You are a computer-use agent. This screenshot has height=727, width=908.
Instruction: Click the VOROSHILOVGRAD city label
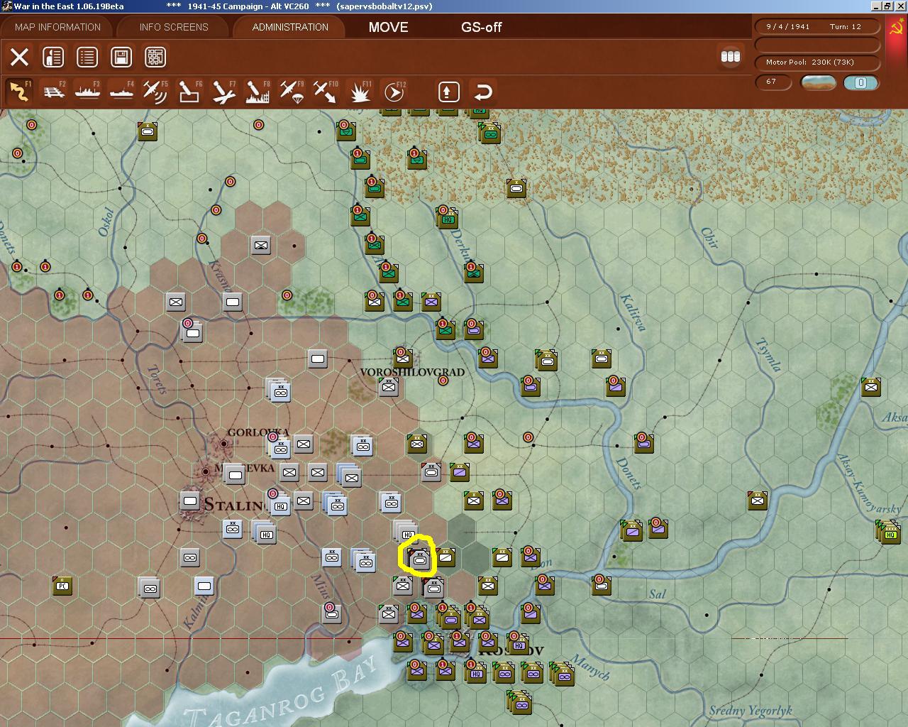412,372
